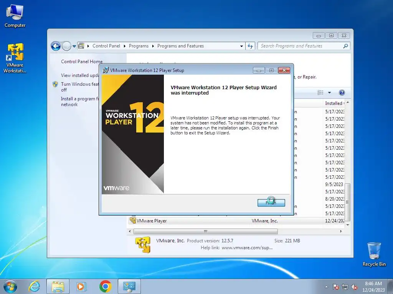
Task: Click the Programs and Features breadcrumb
Action: coord(180,46)
